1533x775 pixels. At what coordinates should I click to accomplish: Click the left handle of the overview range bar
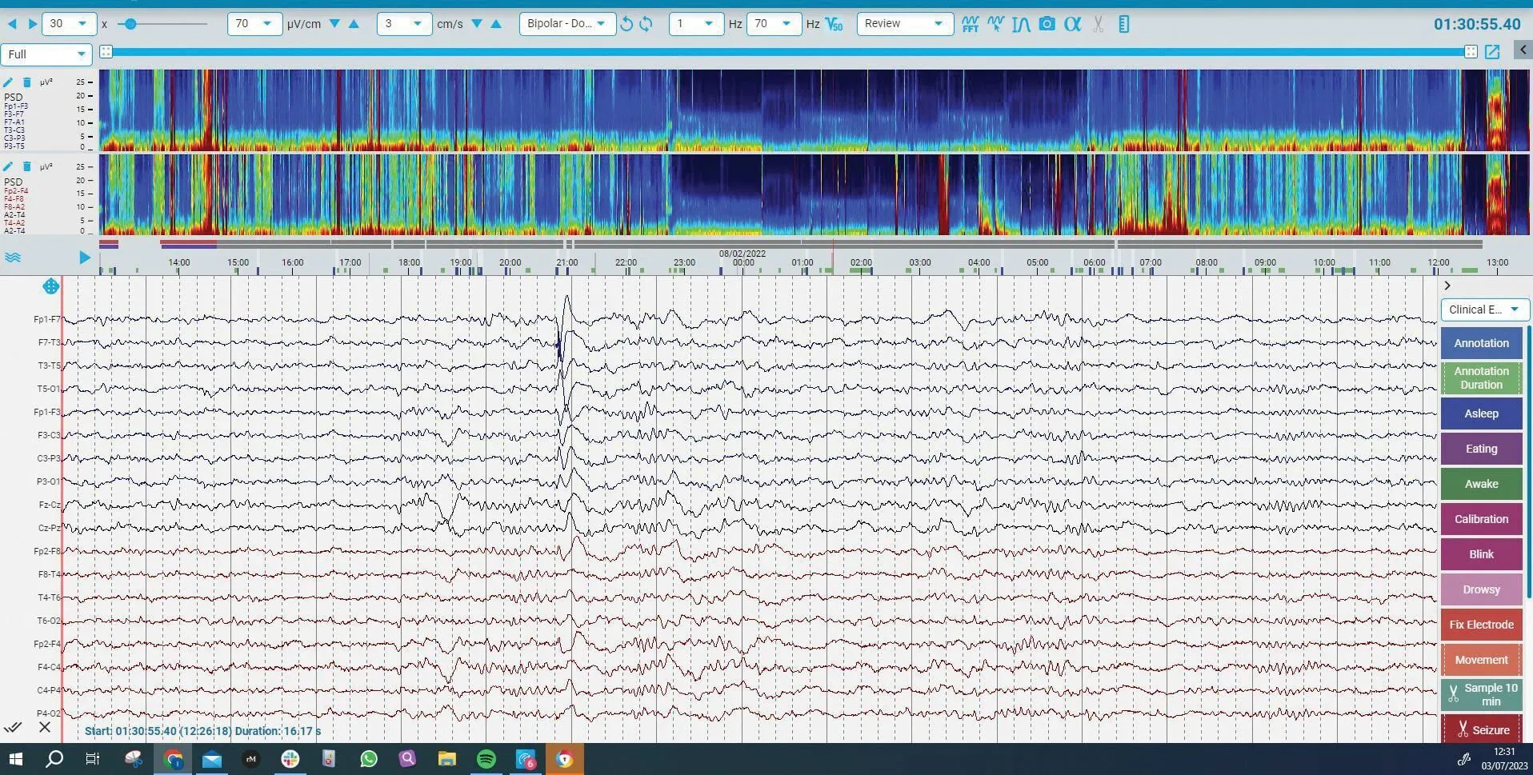click(106, 52)
